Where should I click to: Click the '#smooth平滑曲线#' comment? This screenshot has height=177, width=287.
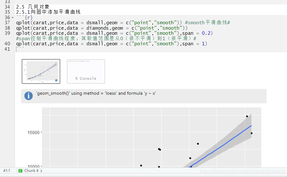coord(207,23)
